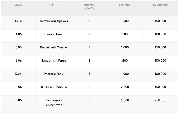Click the date cell 14.06
The height and width of the screenshot is (114, 179).
click(18, 34)
